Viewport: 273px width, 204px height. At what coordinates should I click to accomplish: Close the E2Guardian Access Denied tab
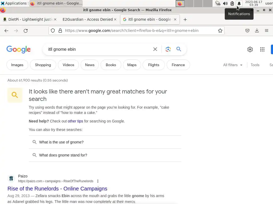[x=115, y=19]
